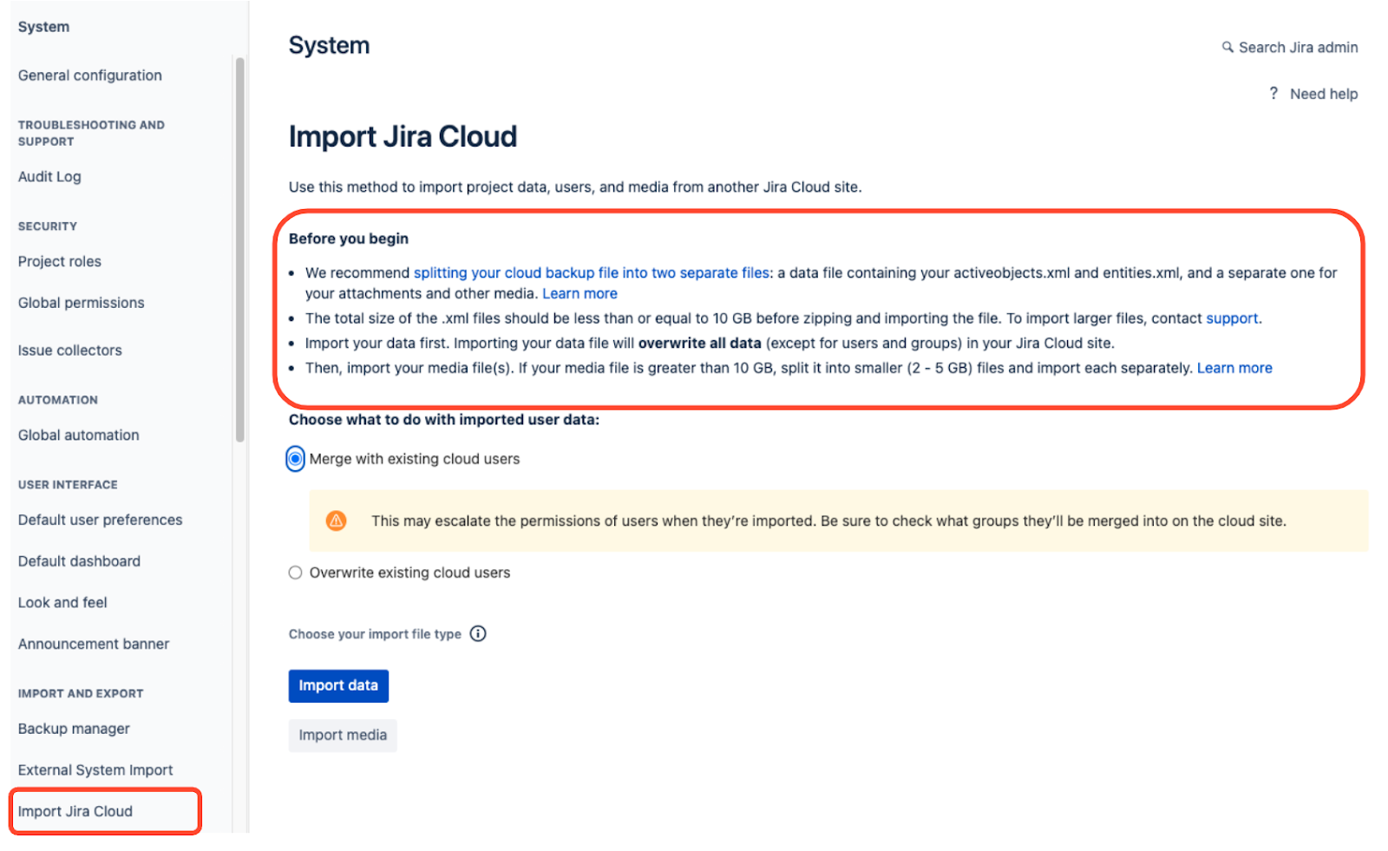Screen dimensions: 1388x851
Task: Click Search Jira admin field
Action: (x=1290, y=47)
